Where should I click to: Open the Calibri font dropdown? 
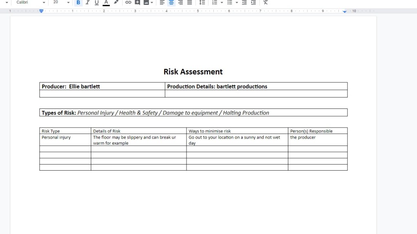31,2
